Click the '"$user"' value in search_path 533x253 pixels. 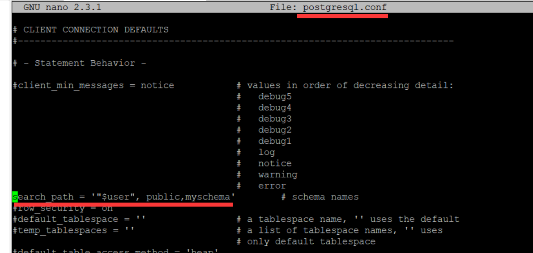click(115, 197)
